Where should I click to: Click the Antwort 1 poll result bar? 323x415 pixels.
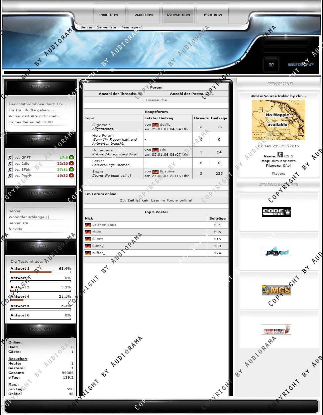[40, 272]
